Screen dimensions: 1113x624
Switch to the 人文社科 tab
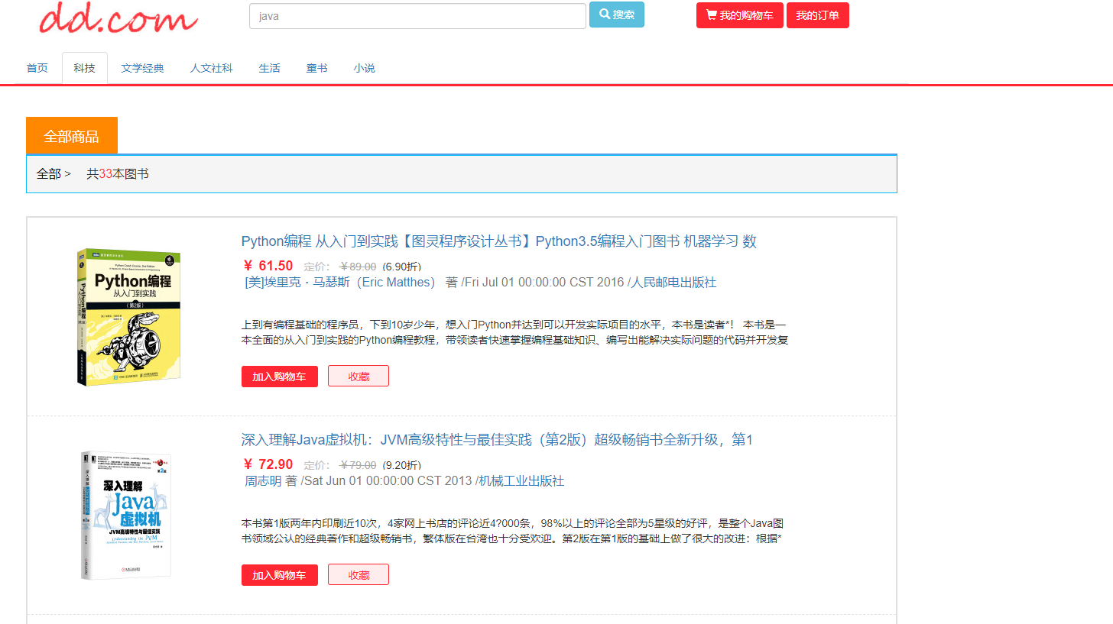(x=212, y=68)
